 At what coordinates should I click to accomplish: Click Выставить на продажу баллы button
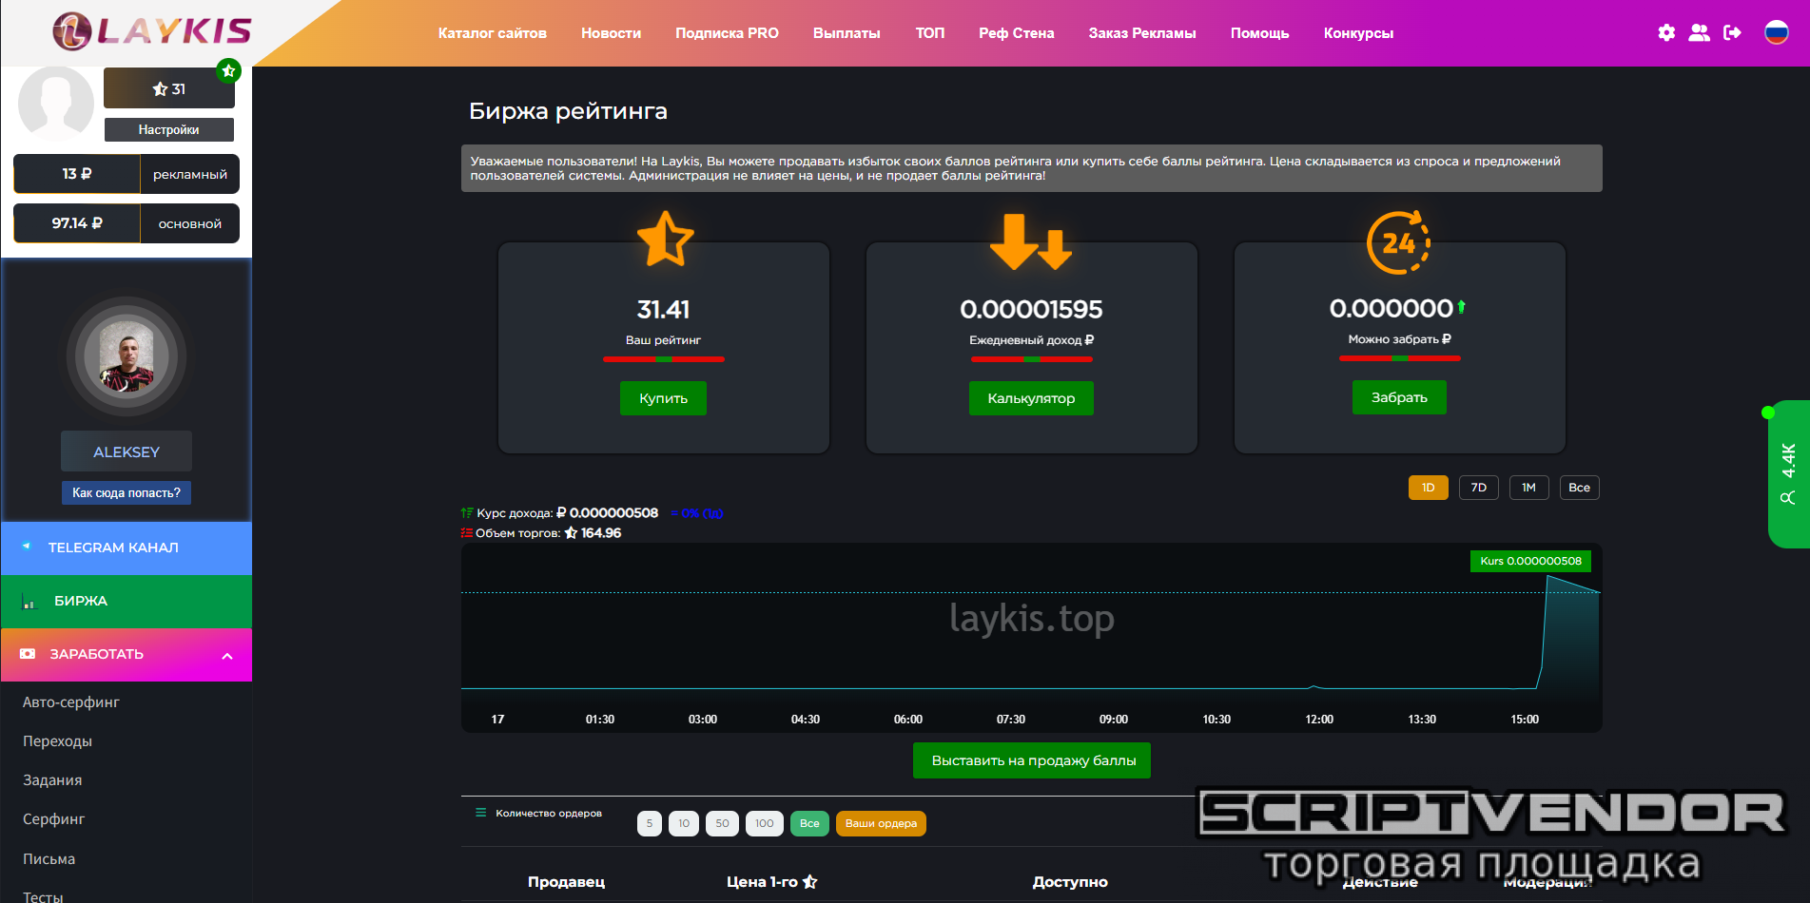tap(1032, 760)
